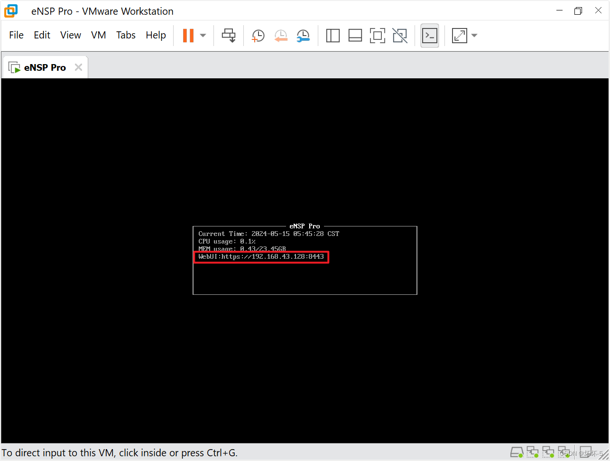The image size is (610, 461).
Task: Enter full screen mode
Action: coord(377,35)
